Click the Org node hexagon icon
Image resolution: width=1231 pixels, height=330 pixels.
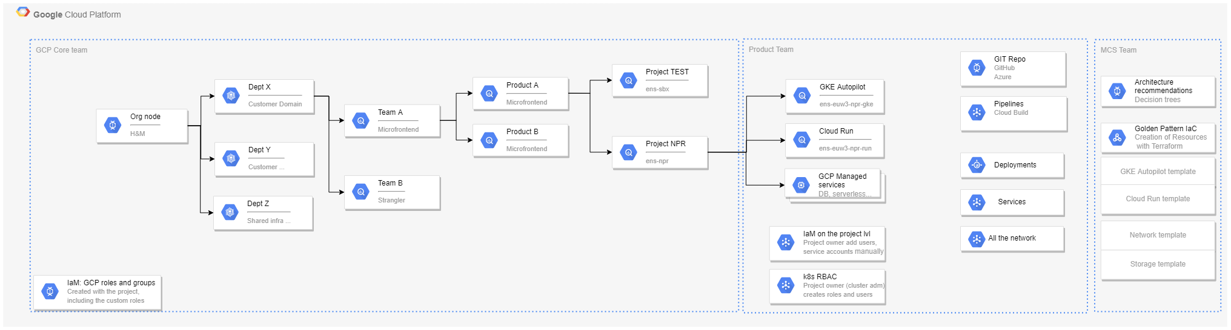point(113,125)
